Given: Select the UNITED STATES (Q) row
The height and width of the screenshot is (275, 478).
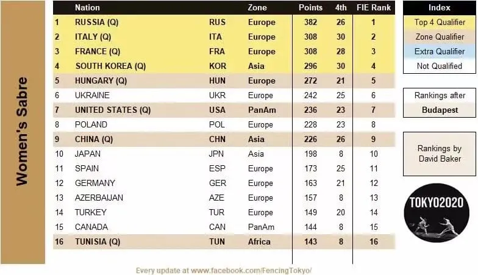Looking at the screenshot, I should [224, 110].
